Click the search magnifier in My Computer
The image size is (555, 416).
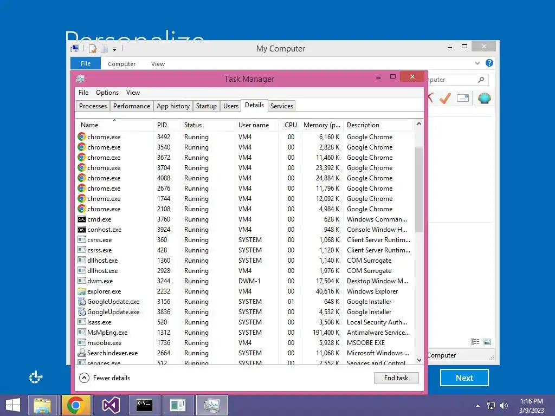click(481, 80)
